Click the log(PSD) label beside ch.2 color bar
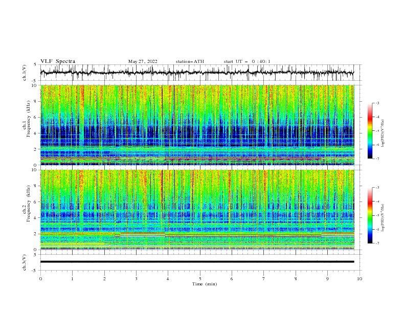The image size is (405, 313). coord(382,217)
